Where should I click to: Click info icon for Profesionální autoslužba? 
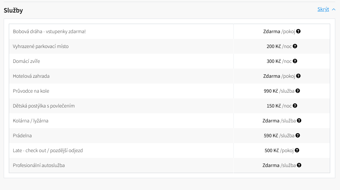tap(299, 165)
